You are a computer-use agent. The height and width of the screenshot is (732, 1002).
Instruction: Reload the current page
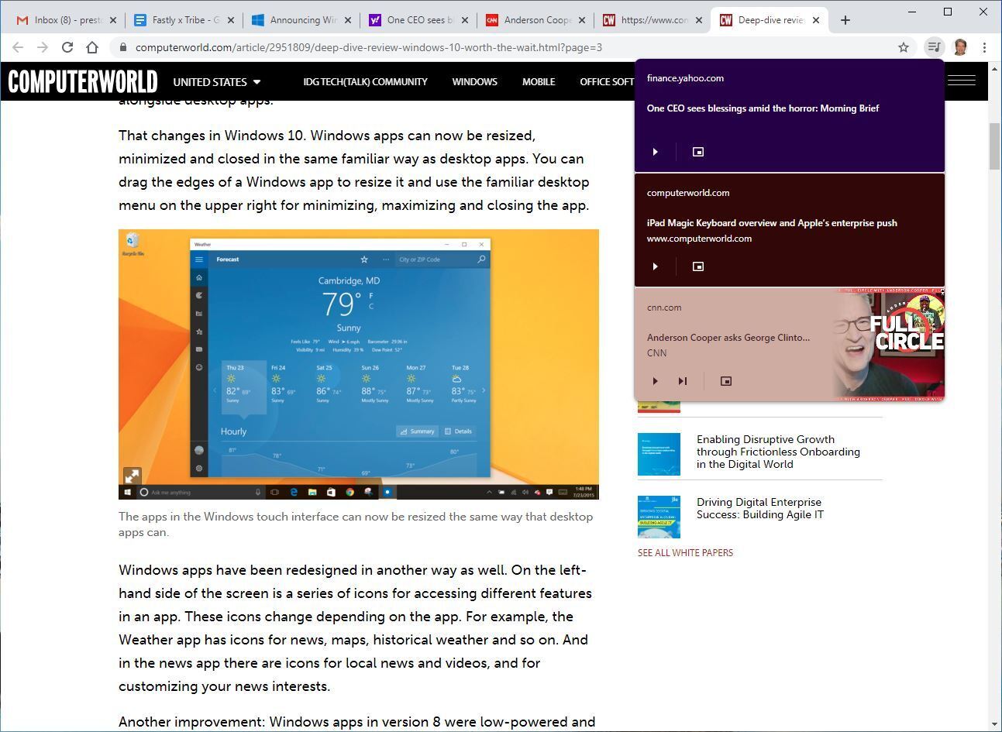67,47
